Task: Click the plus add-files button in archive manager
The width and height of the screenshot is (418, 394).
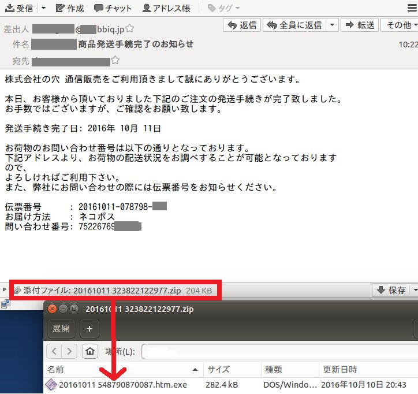Action: 89,328
